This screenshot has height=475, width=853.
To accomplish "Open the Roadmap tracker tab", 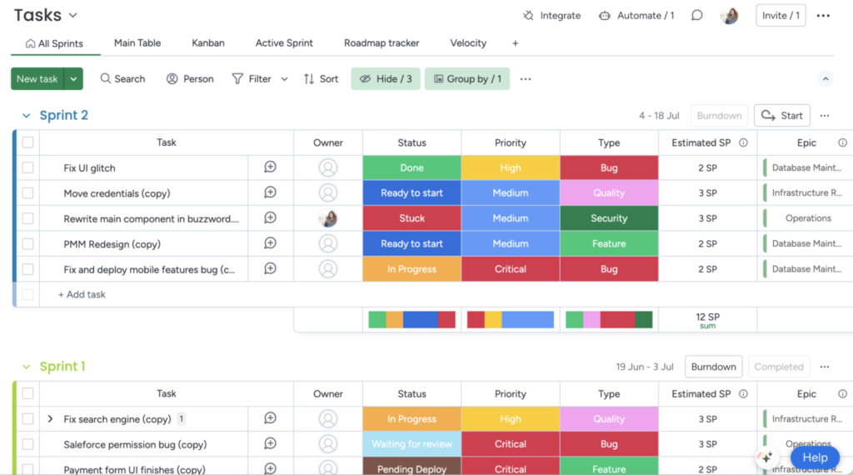I will coord(382,43).
